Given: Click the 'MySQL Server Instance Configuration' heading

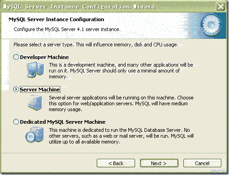Looking at the screenshot, I should [x=56, y=19].
